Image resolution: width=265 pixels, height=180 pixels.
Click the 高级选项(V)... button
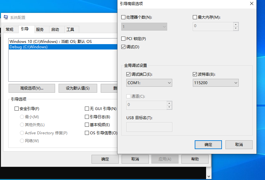pyautogui.click(x=32, y=88)
